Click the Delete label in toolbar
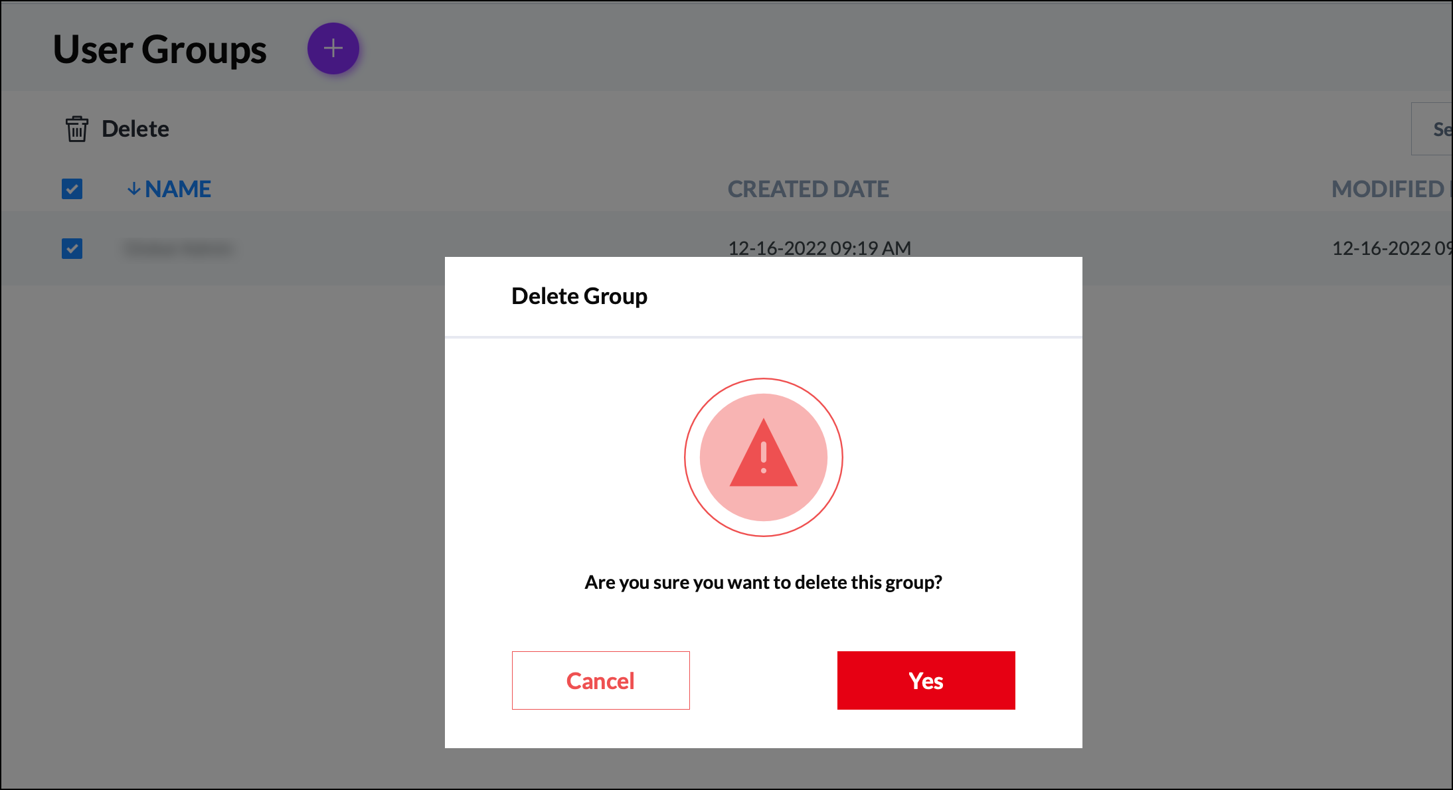The height and width of the screenshot is (790, 1453). click(135, 129)
